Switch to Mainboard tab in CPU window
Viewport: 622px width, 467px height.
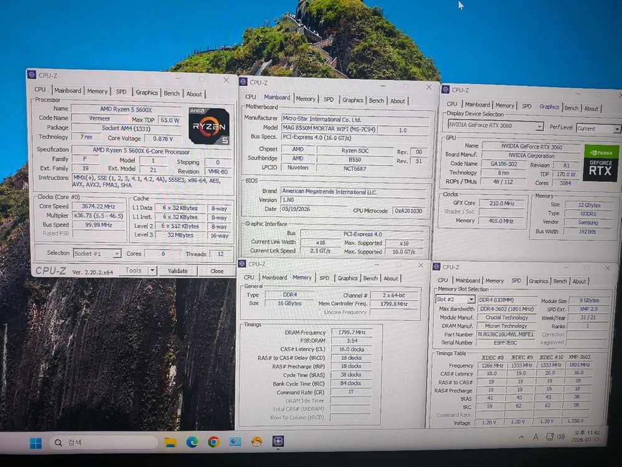point(67,90)
